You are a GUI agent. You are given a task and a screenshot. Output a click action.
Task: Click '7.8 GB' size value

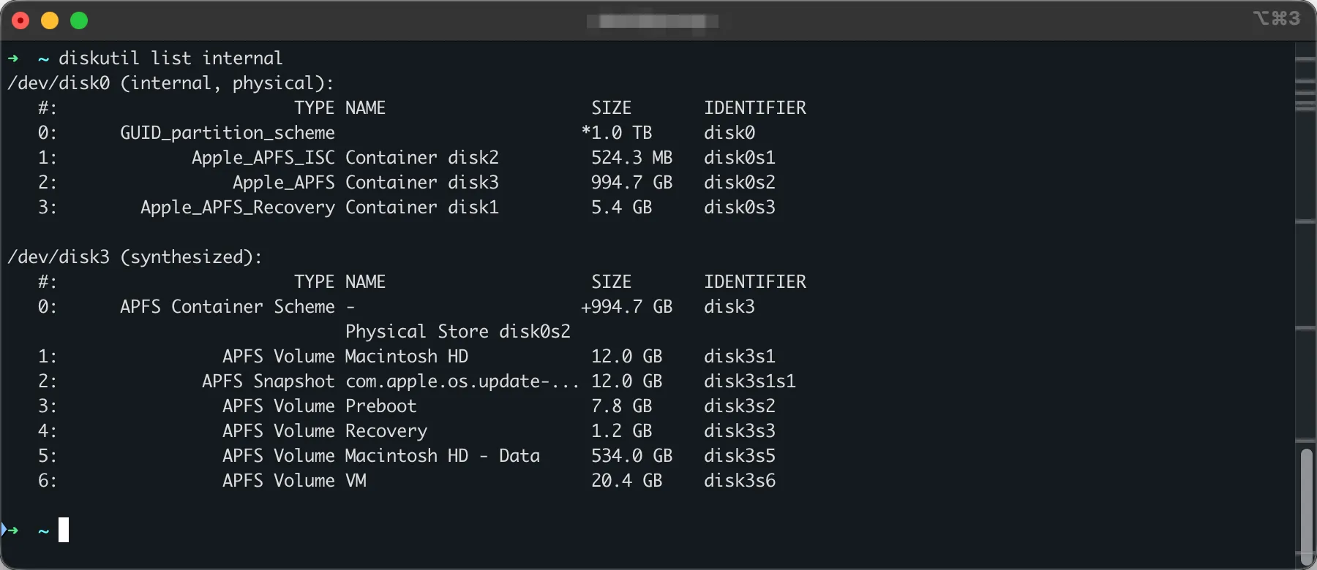(621, 406)
